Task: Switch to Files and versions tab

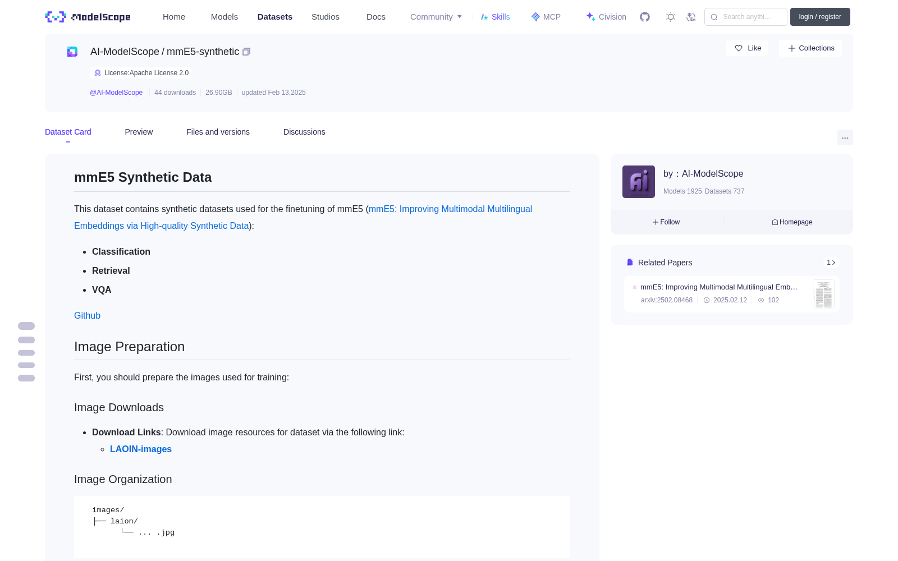Action: point(218,132)
